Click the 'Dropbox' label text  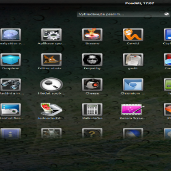pyautogui.click(x=11, y=68)
